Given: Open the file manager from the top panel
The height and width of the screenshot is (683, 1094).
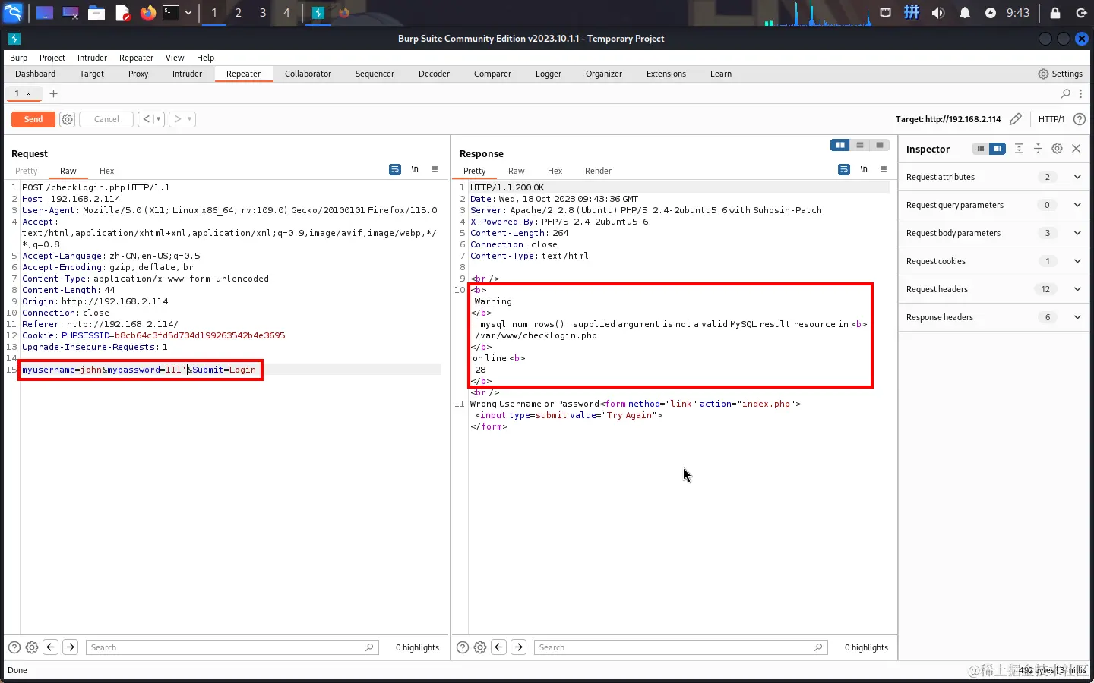Looking at the screenshot, I should [x=96, y=12].
